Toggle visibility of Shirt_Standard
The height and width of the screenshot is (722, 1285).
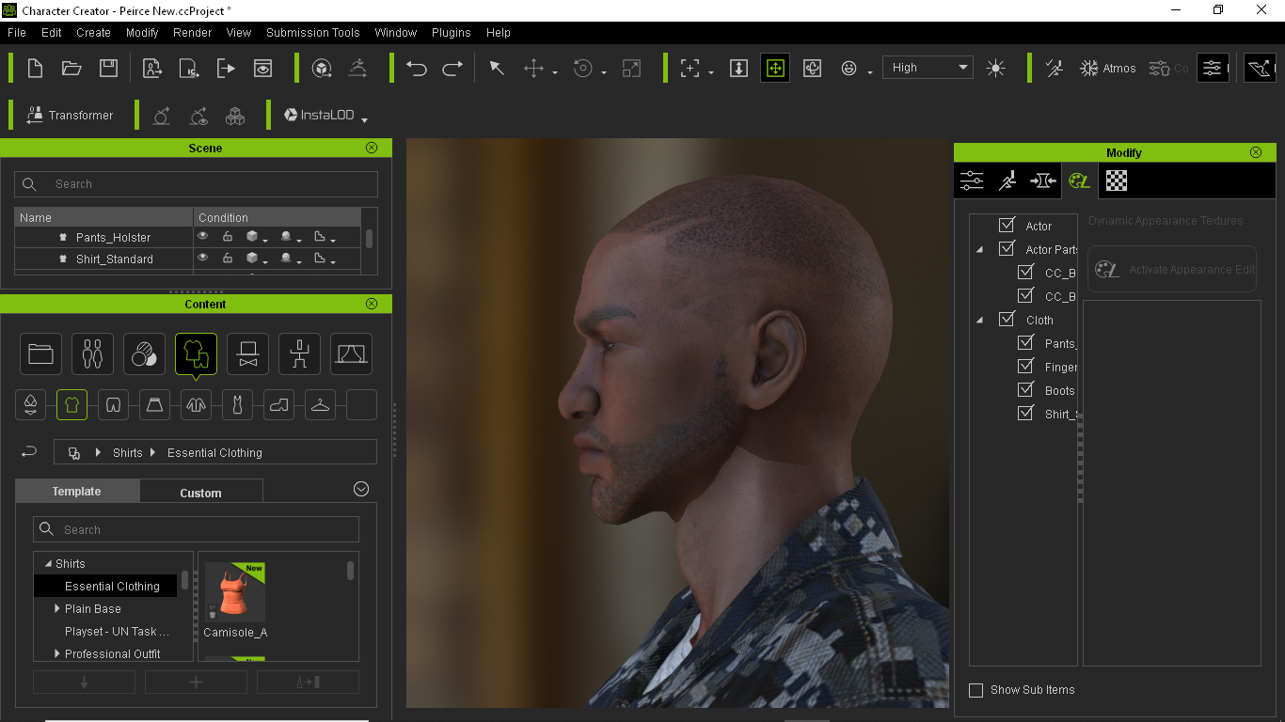pyautogui.click(x=202, y=258)
